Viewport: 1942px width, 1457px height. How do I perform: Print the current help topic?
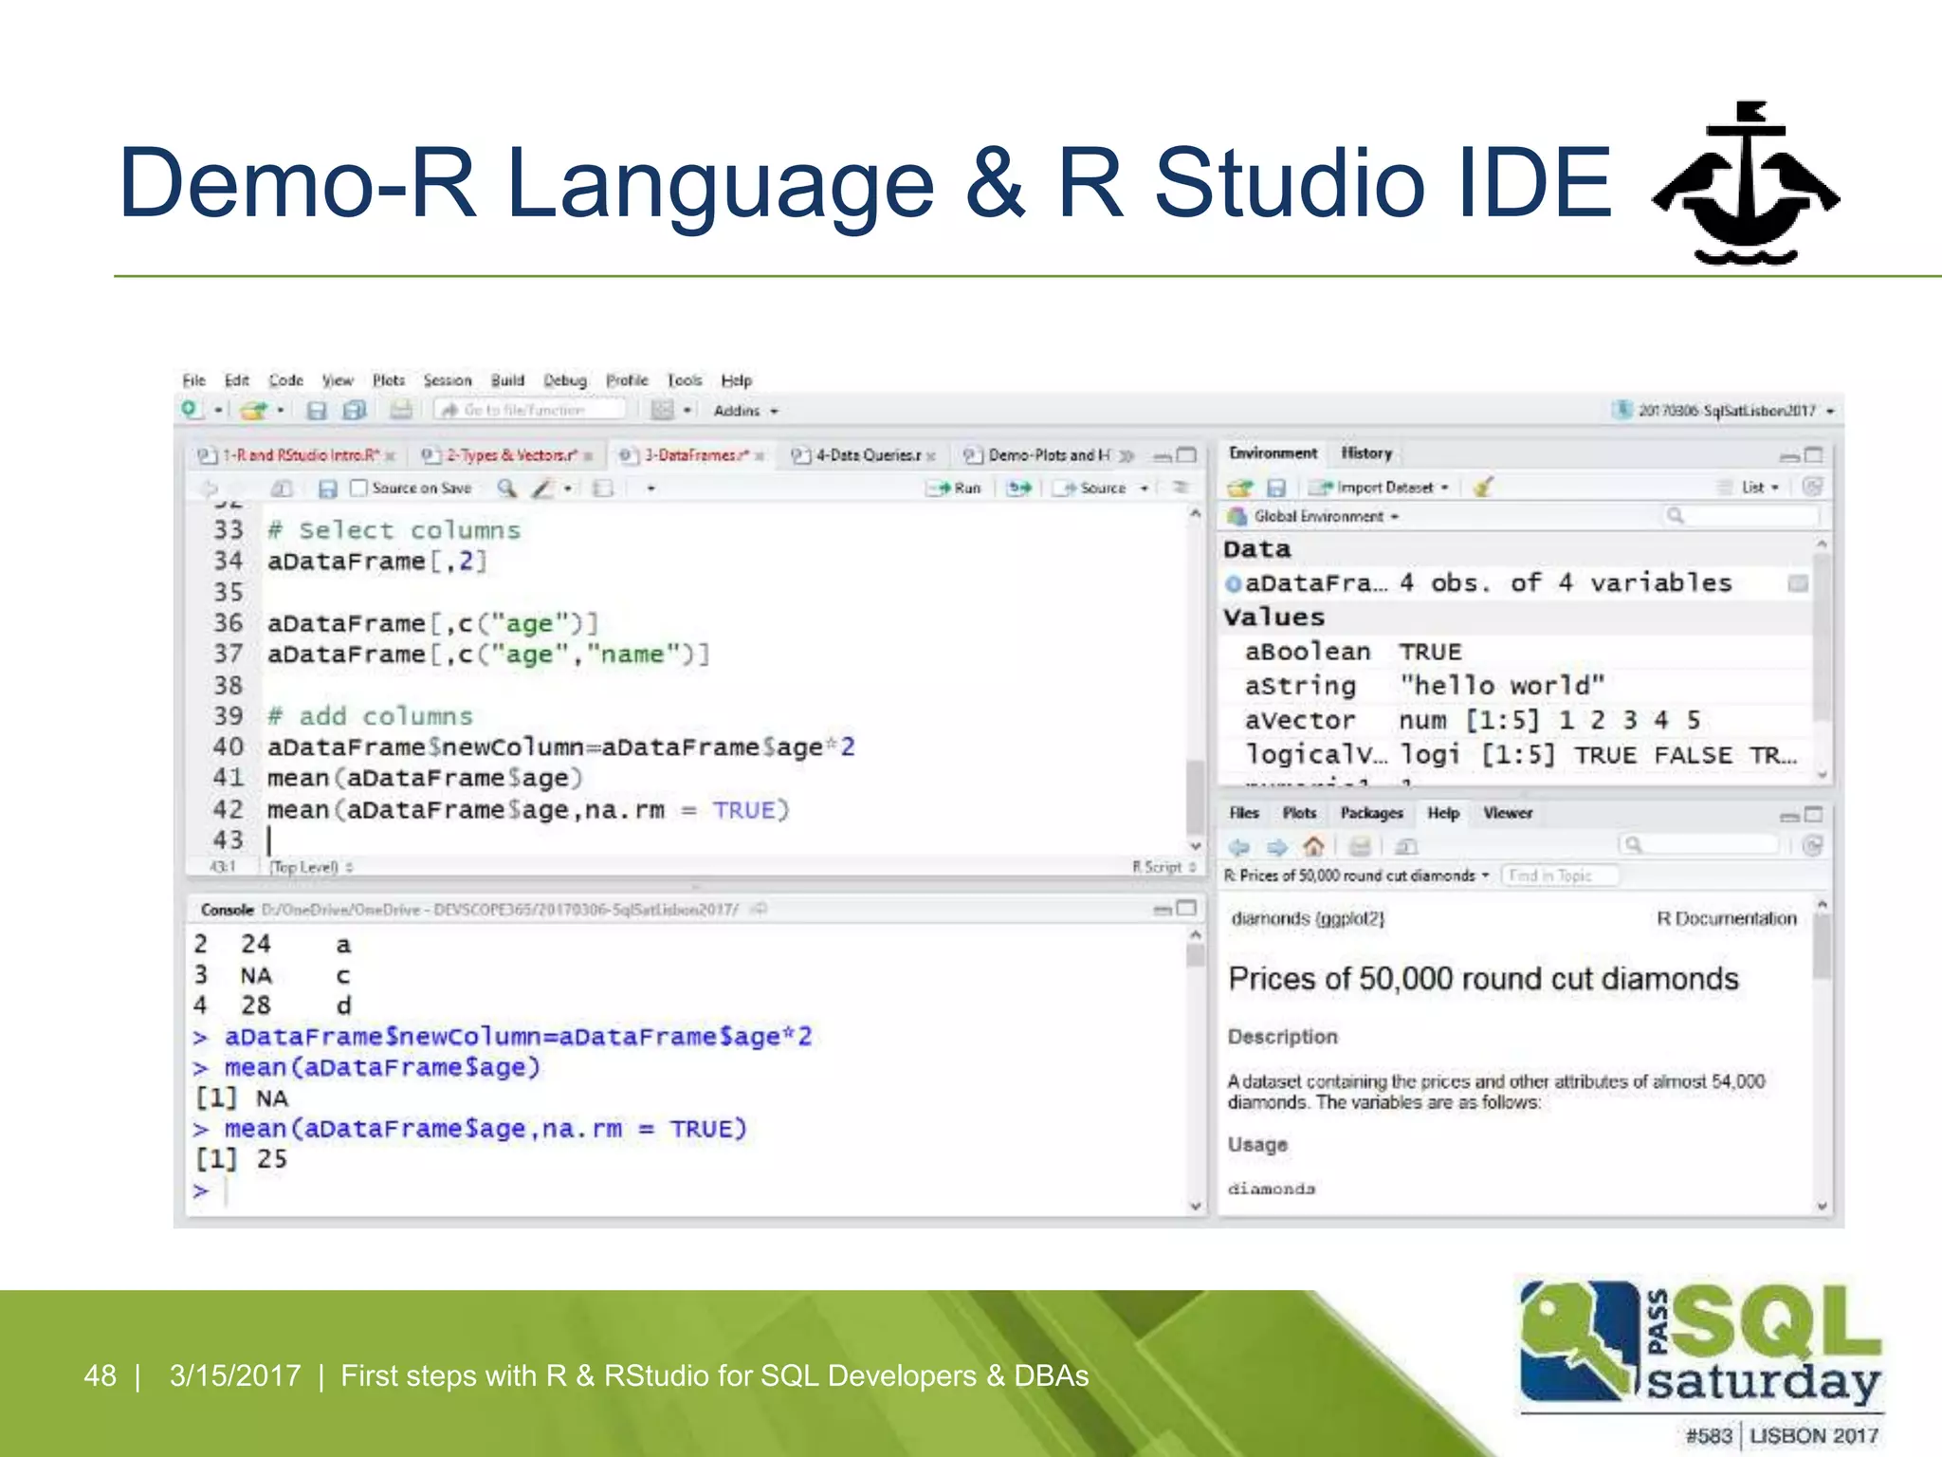[1360, 846]
